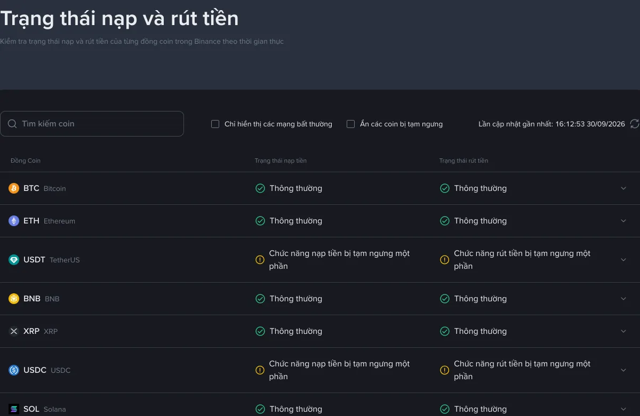Image resolution: width=640 pixels, height=416 pixels.
Task: Click USDT deposit warning icon
Action: (260, 260)
